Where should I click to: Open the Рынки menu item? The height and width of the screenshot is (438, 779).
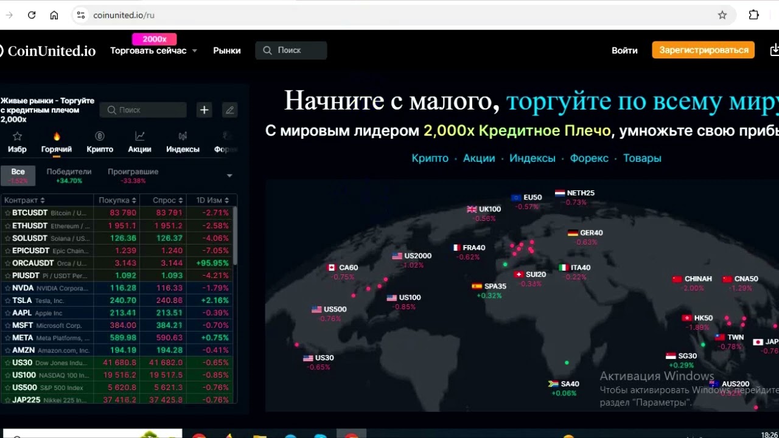pyautogui.click(x=227, y=50)
